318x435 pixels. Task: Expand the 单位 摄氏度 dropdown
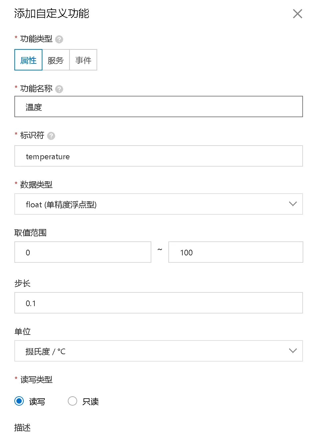pyautogui.click(x=159, y=351)
